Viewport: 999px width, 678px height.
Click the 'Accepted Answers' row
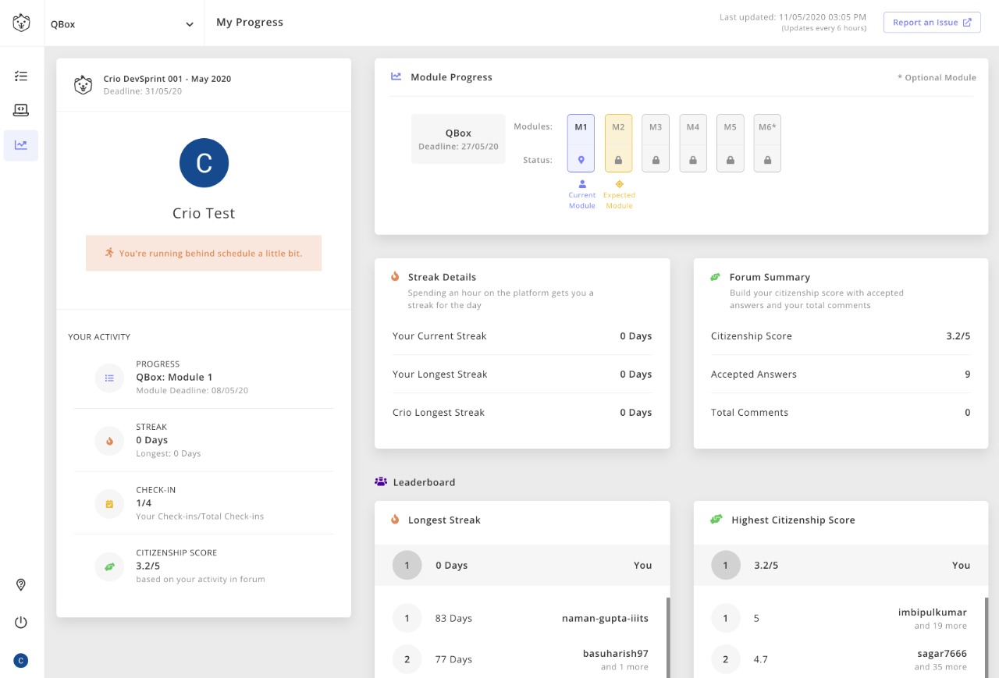click(x=841, y=374)
